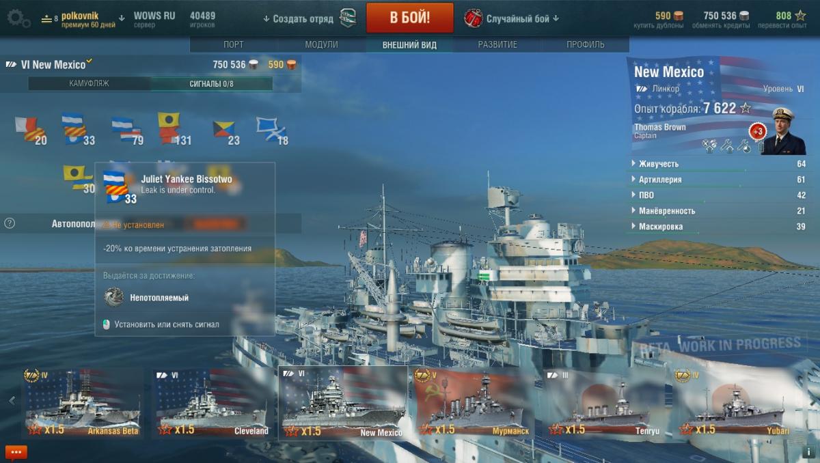Select the signal flag with count 18
The height and width of the screenshot is (463, 820).
tap(272, 130)
